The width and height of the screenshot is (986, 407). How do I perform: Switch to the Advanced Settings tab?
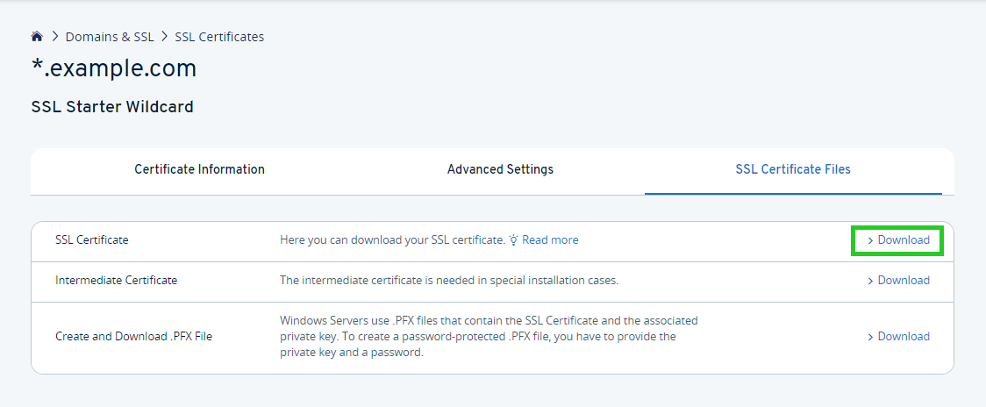(x=500, y=169)
